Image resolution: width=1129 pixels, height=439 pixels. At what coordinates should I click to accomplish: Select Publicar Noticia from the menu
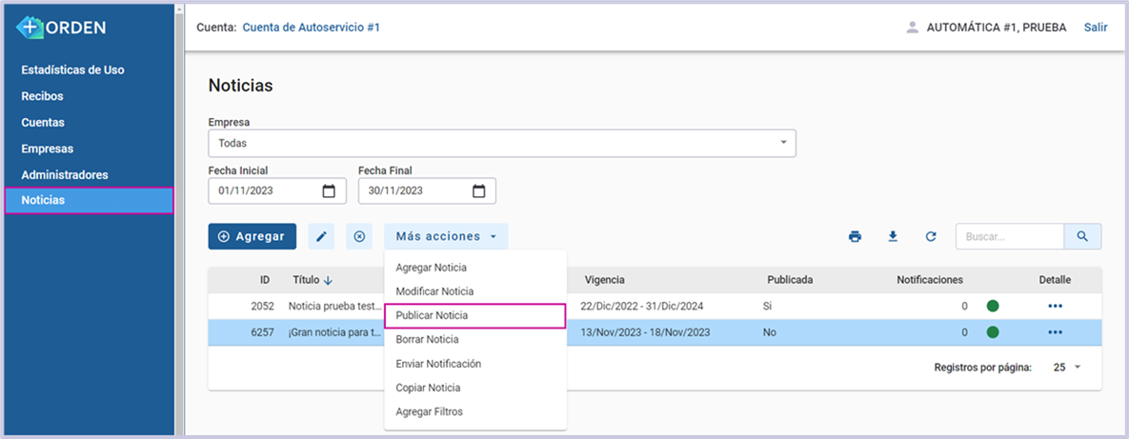(x=432, y=315)
